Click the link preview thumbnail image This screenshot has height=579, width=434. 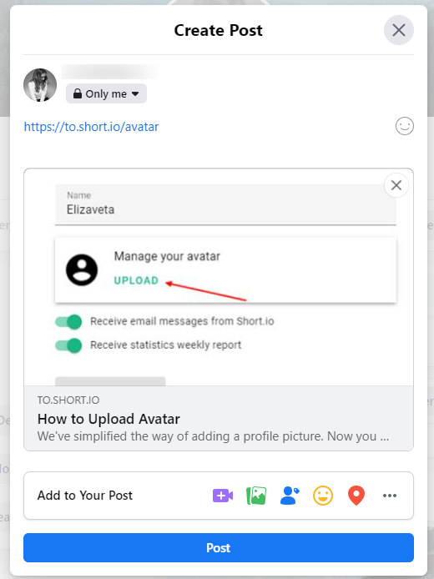(x=219, y=277)
